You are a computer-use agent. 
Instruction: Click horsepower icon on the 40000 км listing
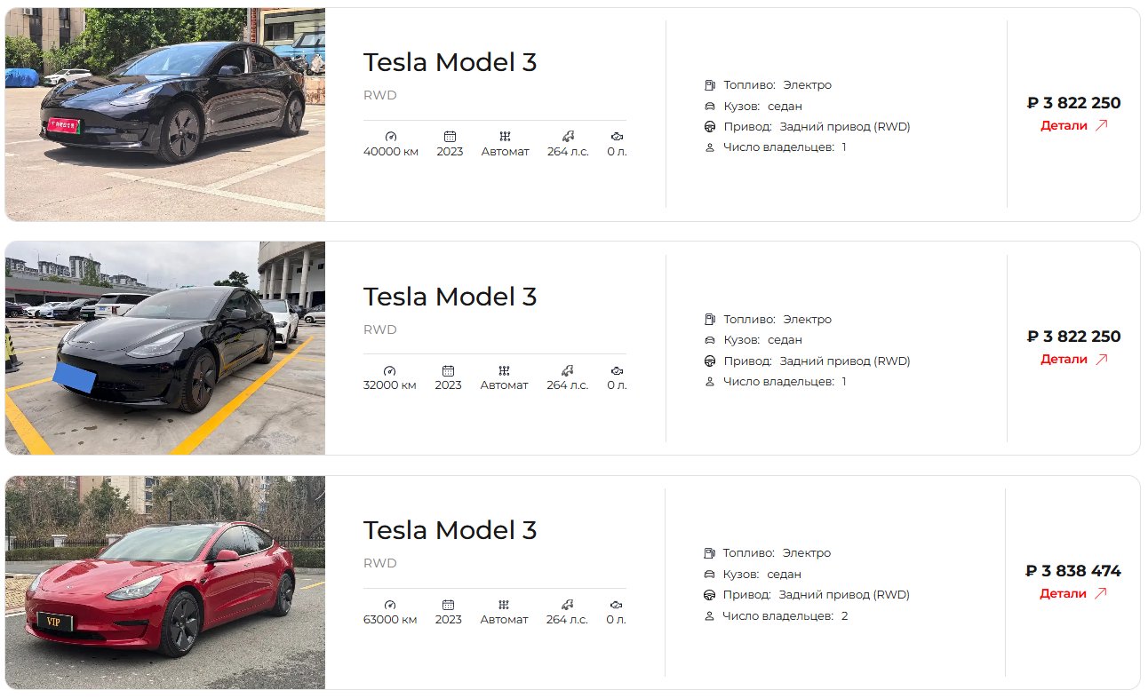568,136
